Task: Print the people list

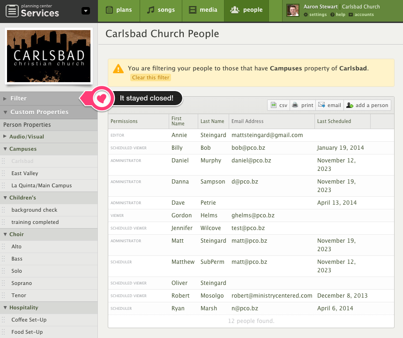Action: click(x=303, y=105)
